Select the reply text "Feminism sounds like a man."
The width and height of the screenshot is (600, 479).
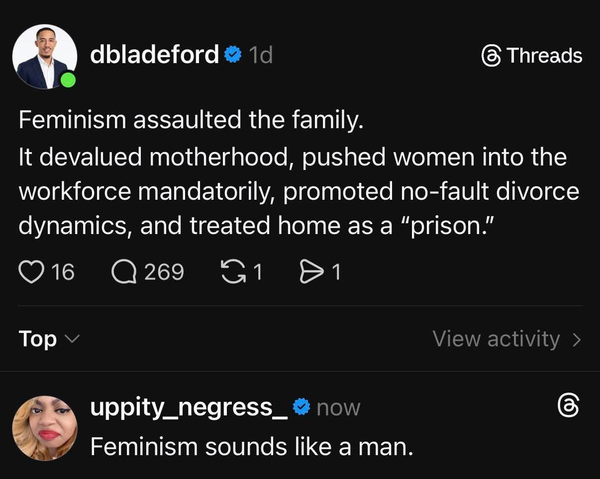tap(252, 446)
